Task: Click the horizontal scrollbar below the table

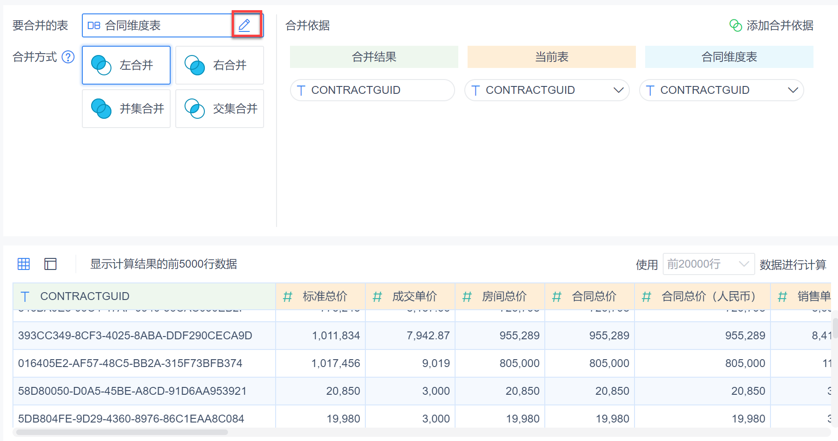Action: (x=121, y=432)
